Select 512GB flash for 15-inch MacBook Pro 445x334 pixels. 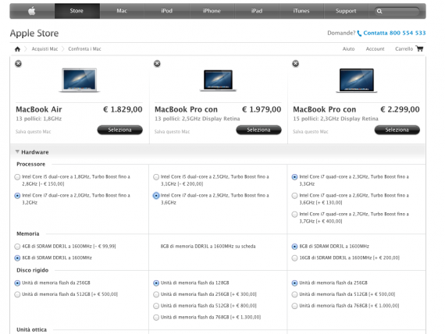tap(294, 294)
